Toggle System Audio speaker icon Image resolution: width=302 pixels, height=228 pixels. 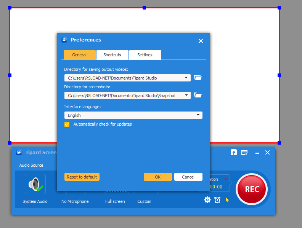35,184
